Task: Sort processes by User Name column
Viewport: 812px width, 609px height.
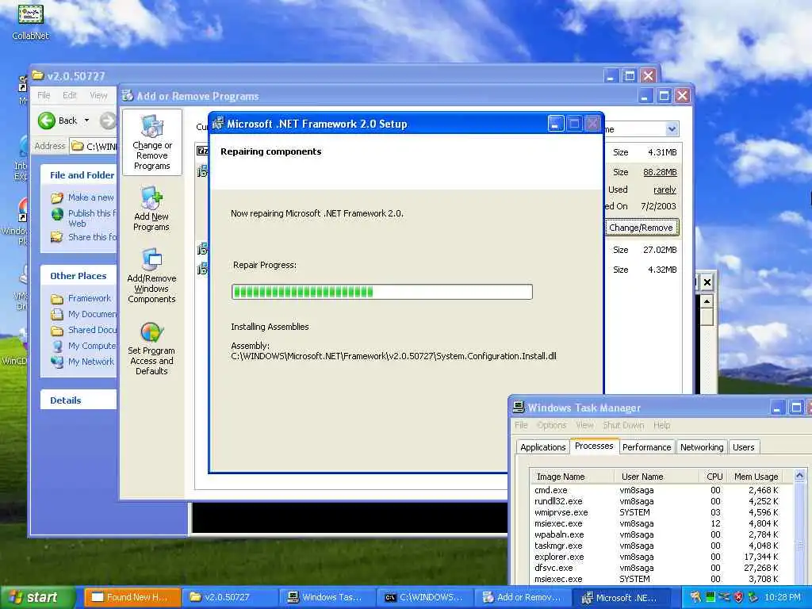Action: coord(654,477)
